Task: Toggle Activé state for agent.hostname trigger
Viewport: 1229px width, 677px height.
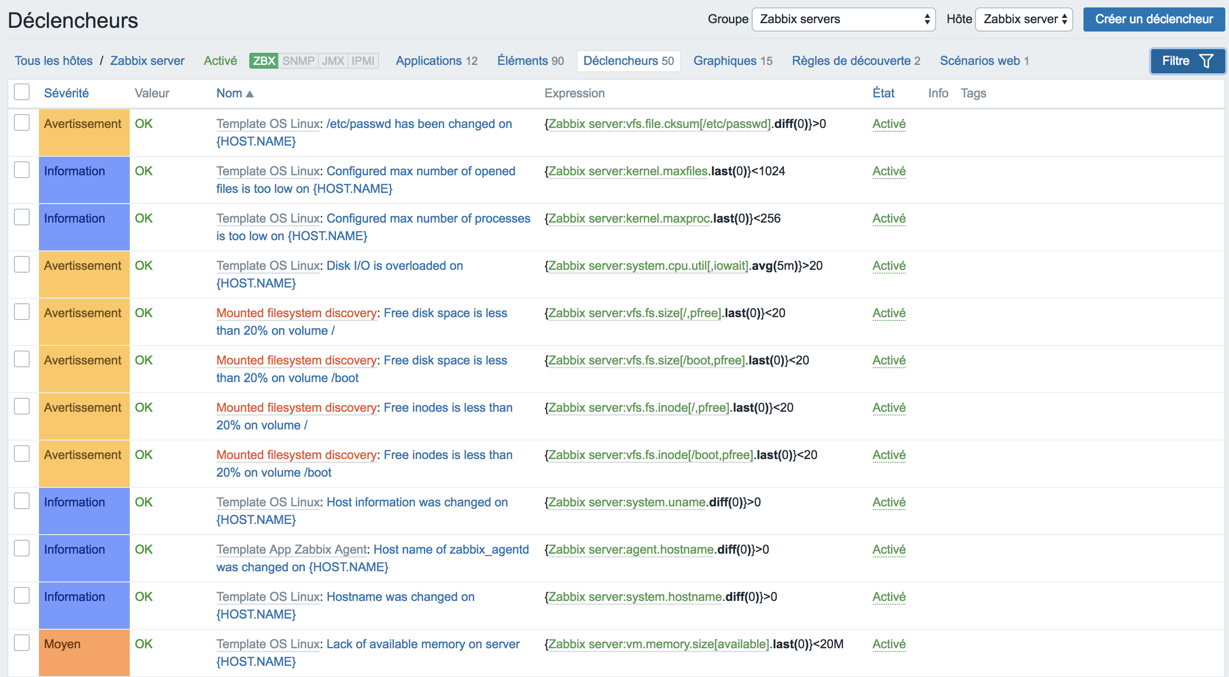Action: [889, 549]
